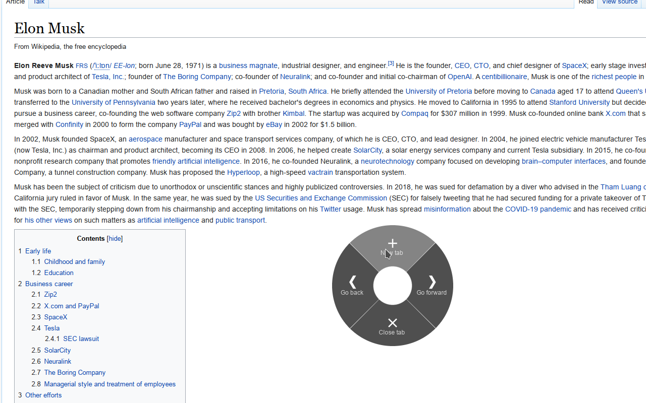Click the EE-lon pronunciation respelling link
Viewport: 646px width, 403px height.
(x=124, y=65)
